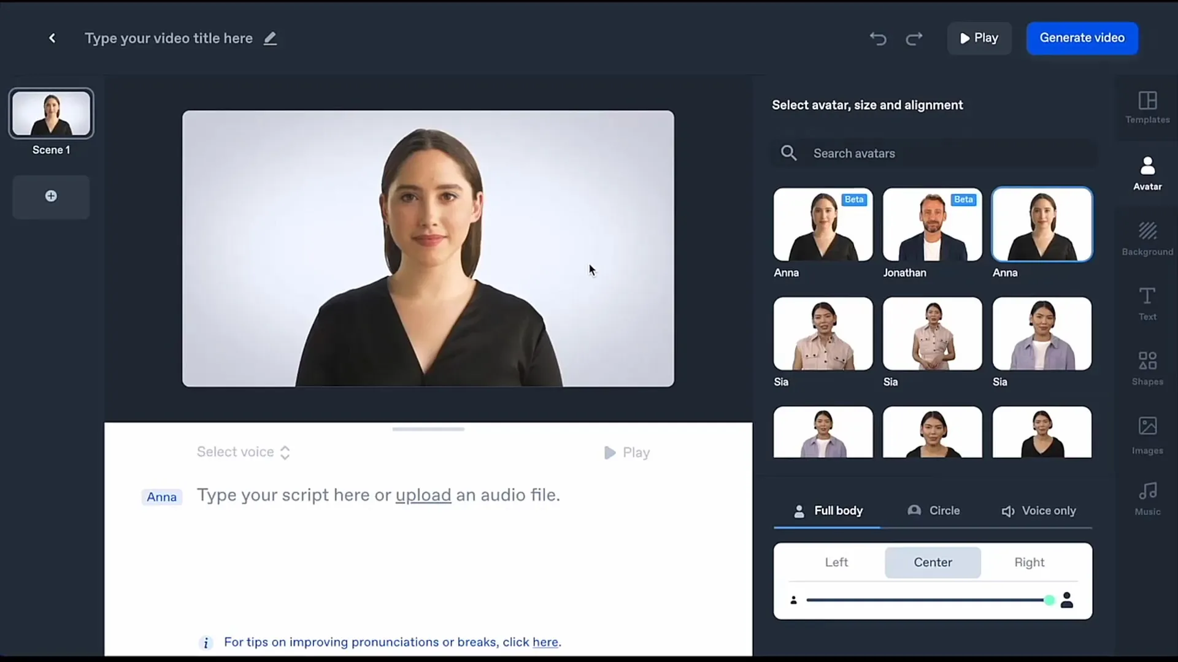Click the script text input field
This screenshot has height=662, width=1178.
click(428, 495)
